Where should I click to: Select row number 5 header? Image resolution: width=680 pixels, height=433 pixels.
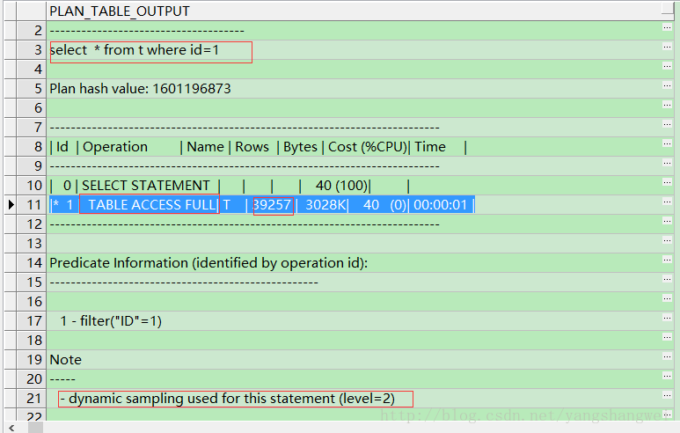(31, 89)
